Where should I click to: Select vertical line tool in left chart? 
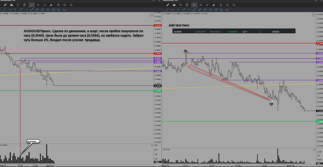(15, 10)
